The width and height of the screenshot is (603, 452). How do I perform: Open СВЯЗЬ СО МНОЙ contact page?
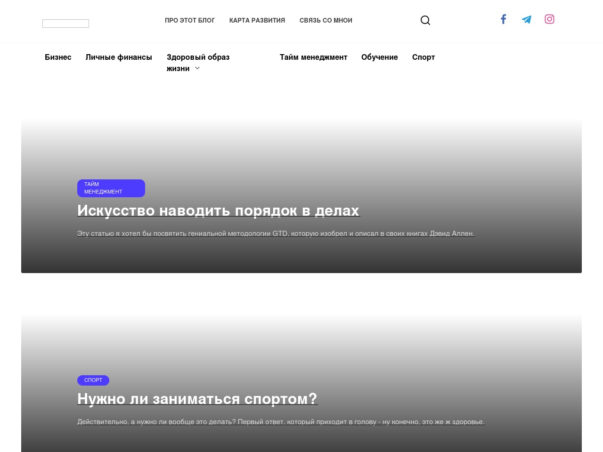[x=326, y=20]
